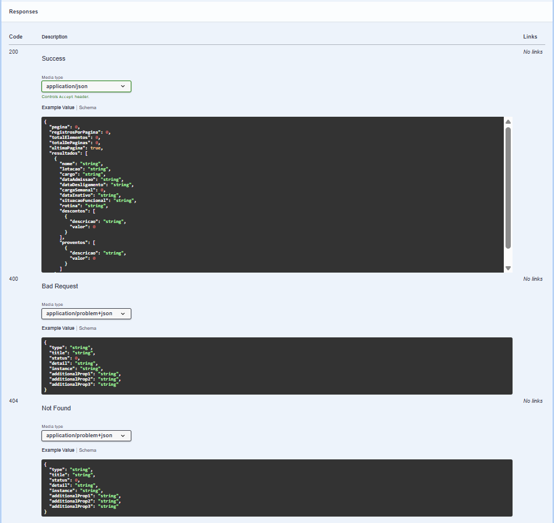Select Schema tab under 404 Not Found
Image resolution: width=554 pixels, height=523 pixels.
[x=88, y=450]
